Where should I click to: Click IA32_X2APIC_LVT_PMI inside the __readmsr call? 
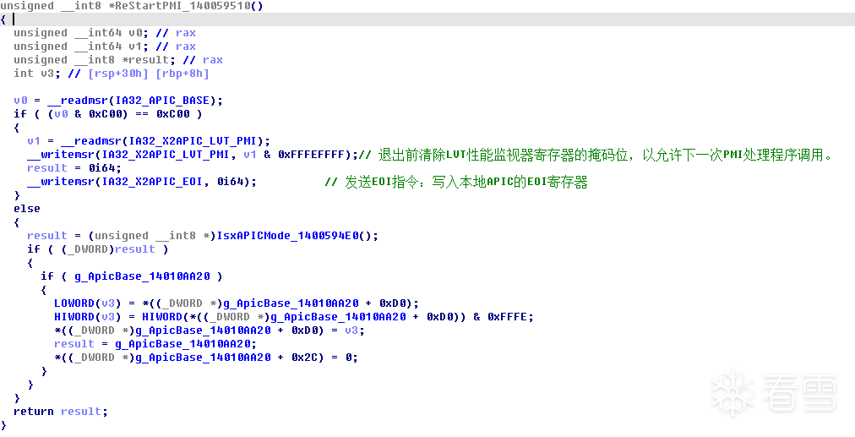pyautogui.click(x=193, y=141)
